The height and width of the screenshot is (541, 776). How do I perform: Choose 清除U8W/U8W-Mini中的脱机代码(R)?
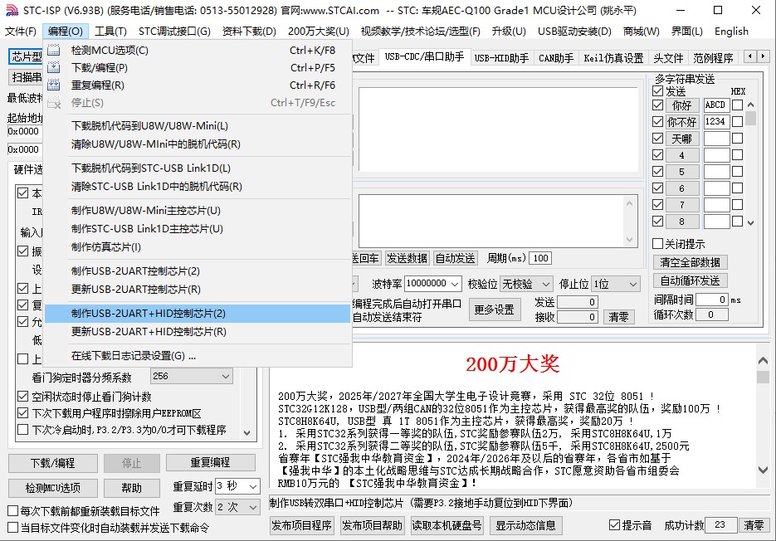[198, 144]
